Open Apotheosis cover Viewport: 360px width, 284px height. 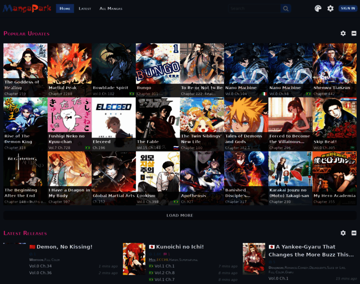(x=202, y=178)
